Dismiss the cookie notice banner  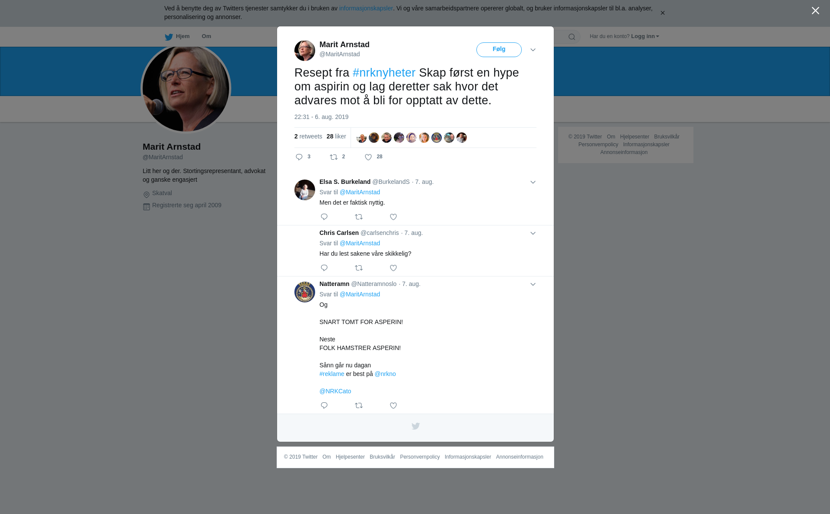coord(662,13)
